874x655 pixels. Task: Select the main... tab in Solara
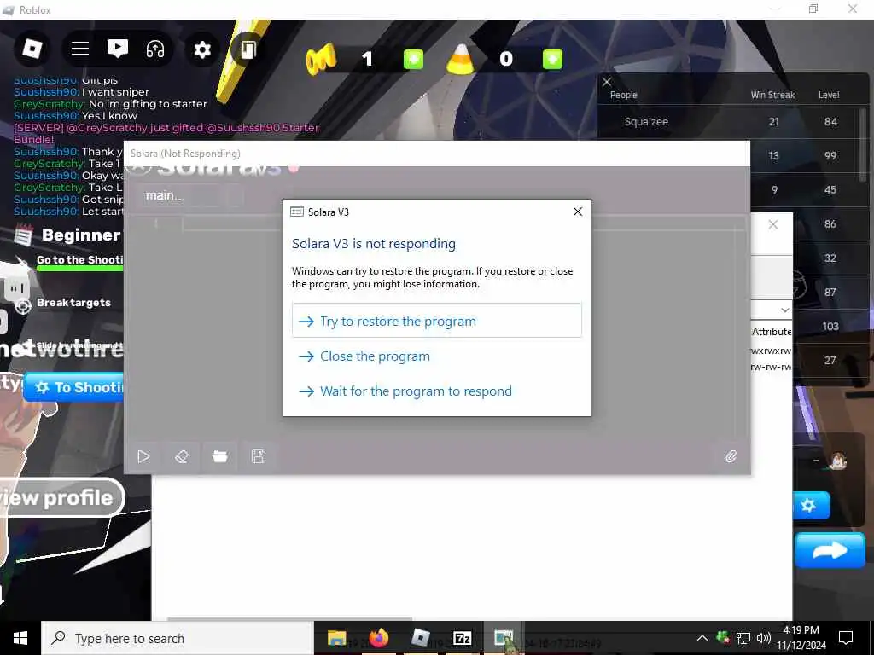(x=165, y=195)
